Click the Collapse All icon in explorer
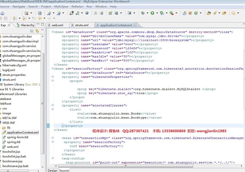This screenshot has height=172, width=245. point(32,31)
